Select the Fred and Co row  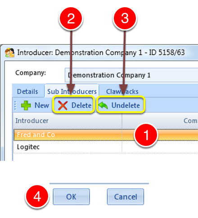click(x=106, y=135)
